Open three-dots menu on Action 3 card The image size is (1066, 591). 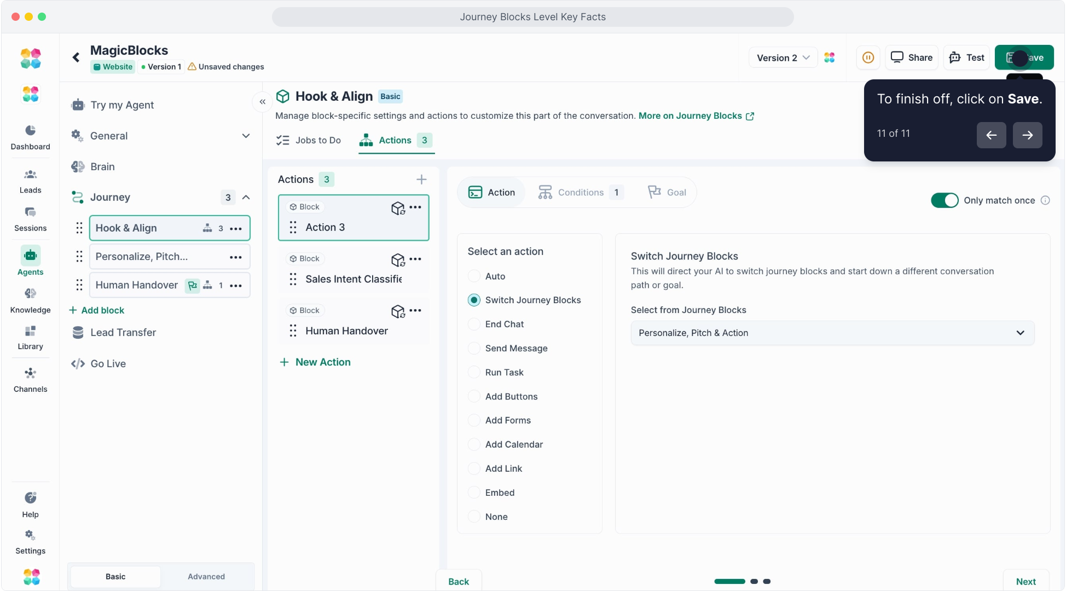click(x=415, y=207)
